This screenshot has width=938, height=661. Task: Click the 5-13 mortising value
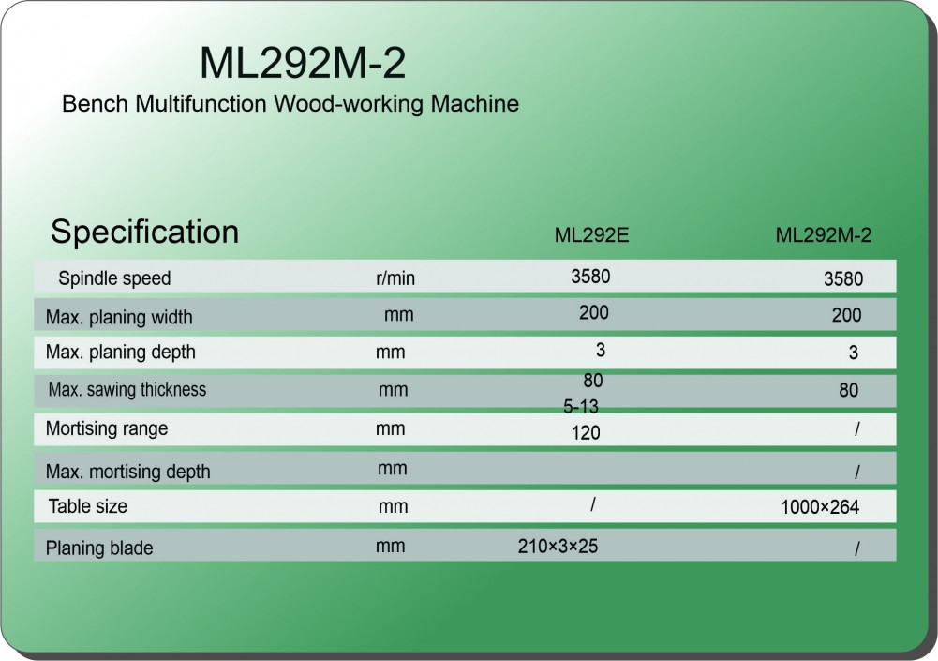pos(580,407)
